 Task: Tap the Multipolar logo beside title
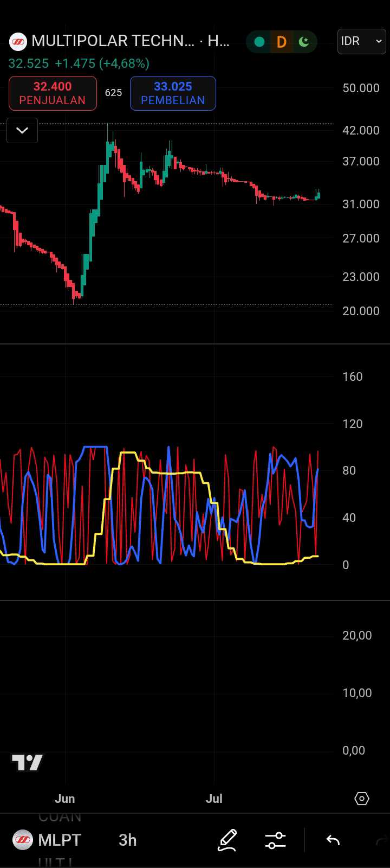coord(18,41)
